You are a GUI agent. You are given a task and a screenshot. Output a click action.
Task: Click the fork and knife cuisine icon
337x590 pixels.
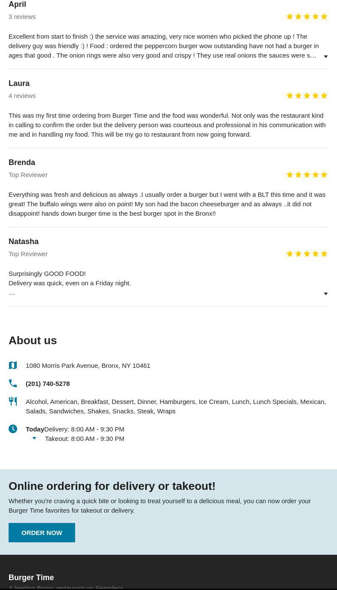click(13, 401)
